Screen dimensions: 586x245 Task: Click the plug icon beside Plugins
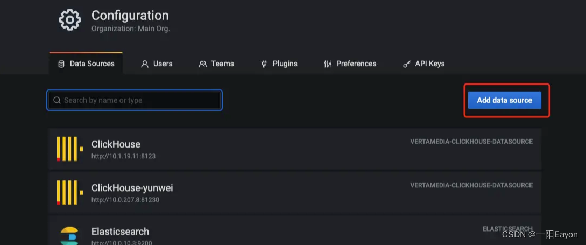point(264,64)
